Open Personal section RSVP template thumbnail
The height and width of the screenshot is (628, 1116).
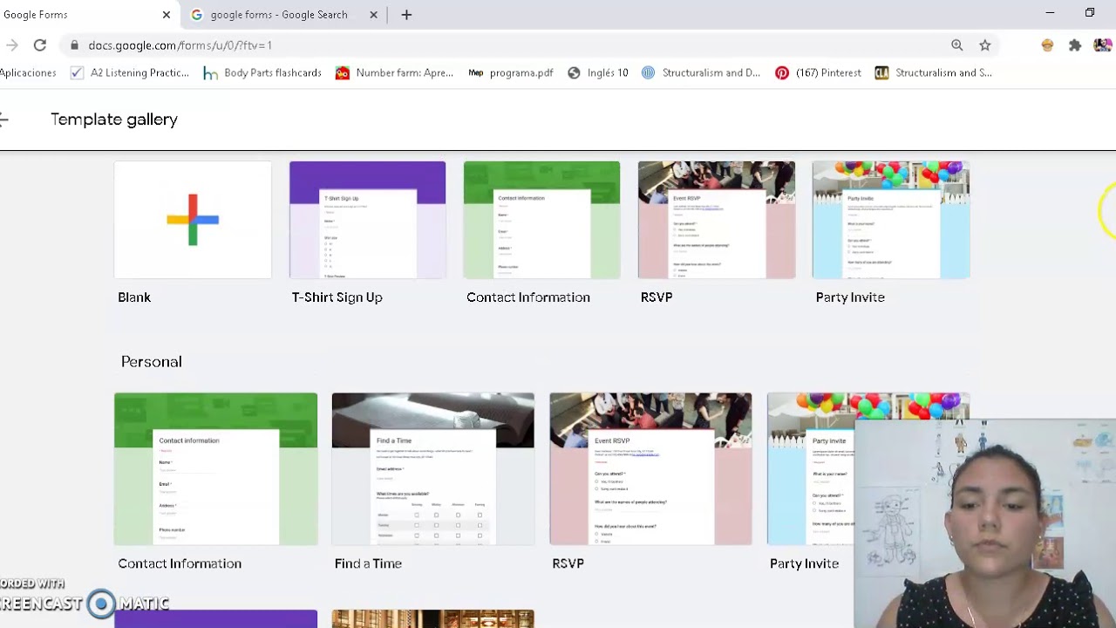tap(650, 469)
